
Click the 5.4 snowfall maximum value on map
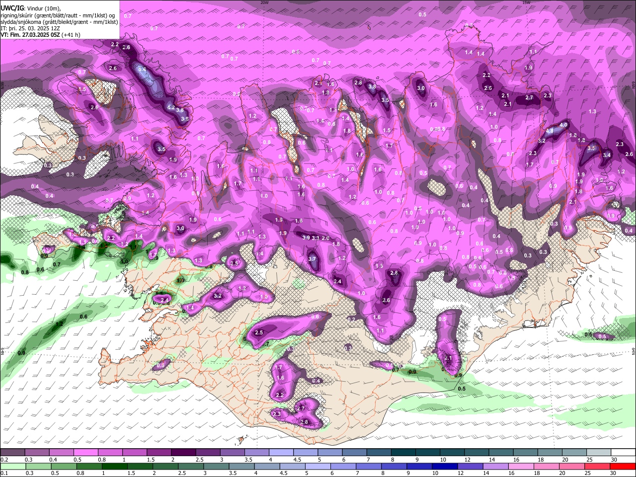click(142, 69)
